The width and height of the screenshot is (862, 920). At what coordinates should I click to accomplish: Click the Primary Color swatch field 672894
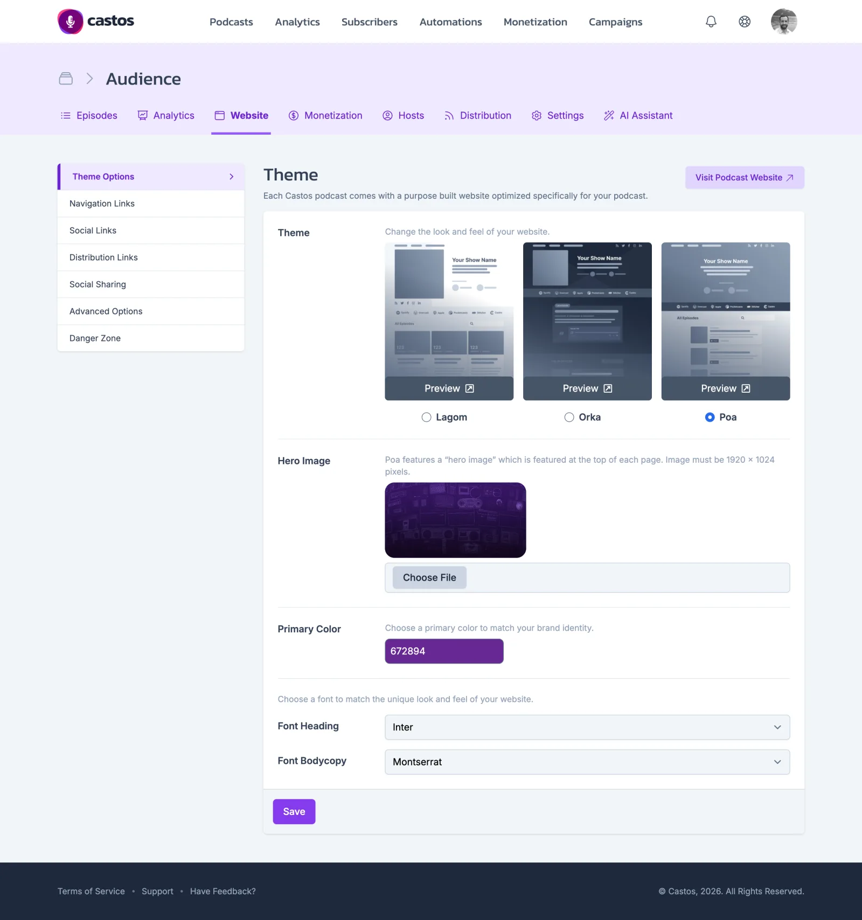pos(444,651)
